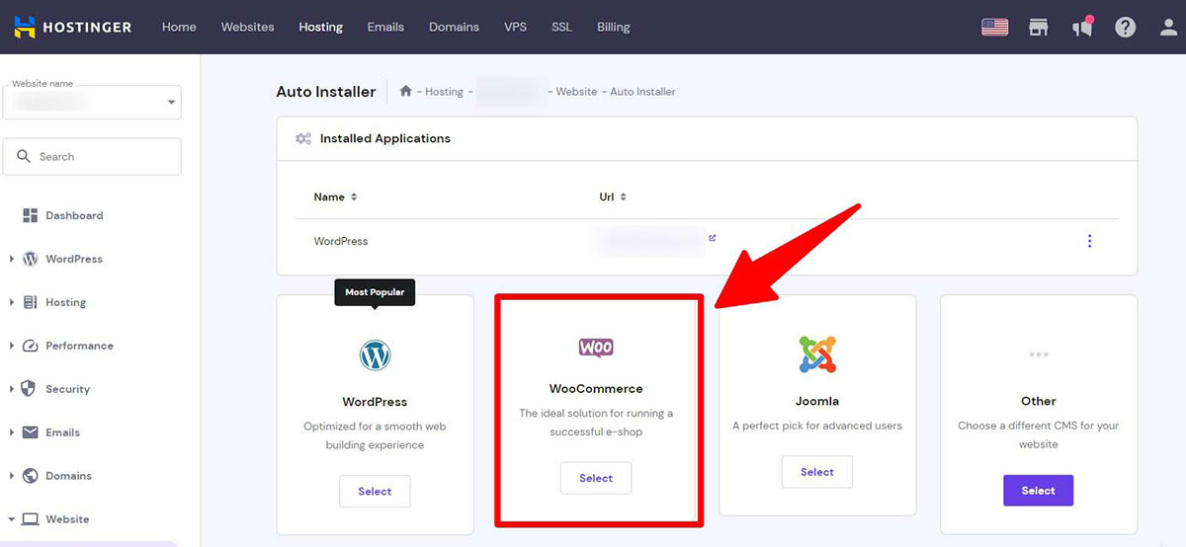Open the Emails top menu

point(385,27)
